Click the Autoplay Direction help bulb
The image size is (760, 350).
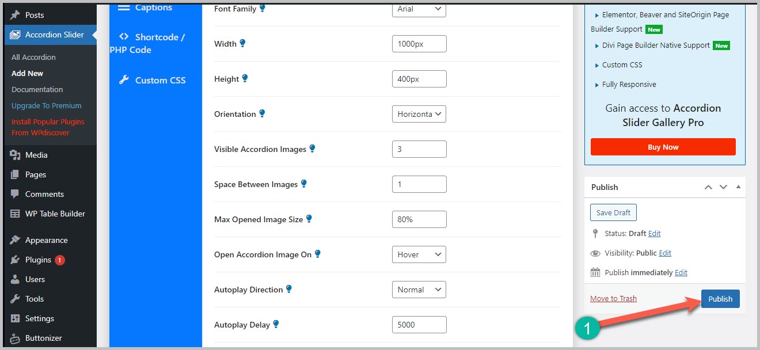289,289
